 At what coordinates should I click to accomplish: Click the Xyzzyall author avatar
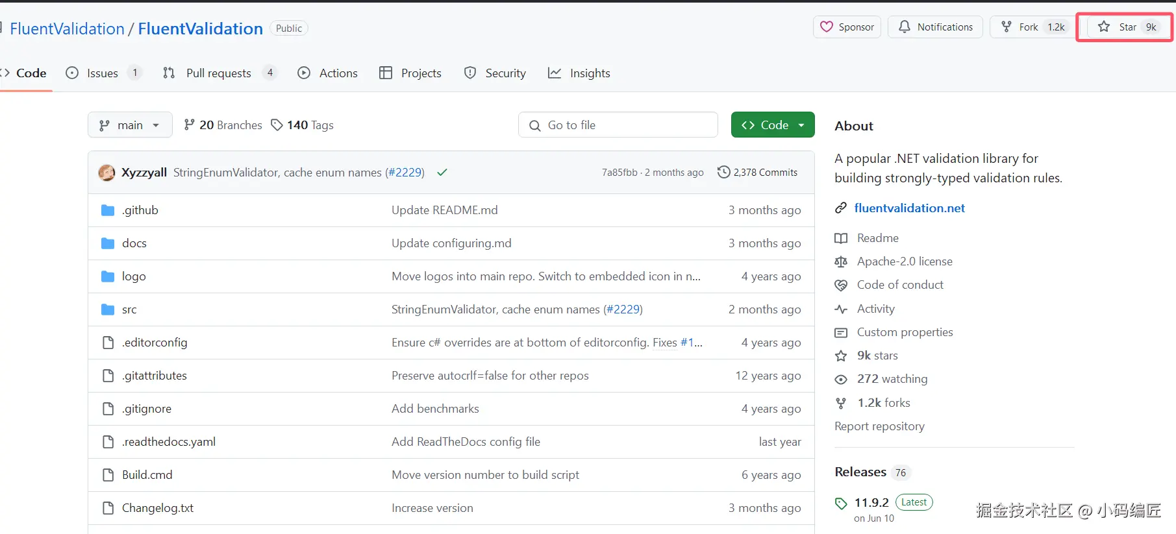[x=106, y=173]
